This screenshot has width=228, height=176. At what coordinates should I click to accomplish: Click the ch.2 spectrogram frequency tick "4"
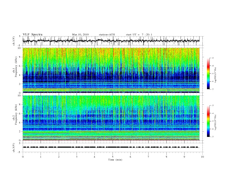coord(20,123)
